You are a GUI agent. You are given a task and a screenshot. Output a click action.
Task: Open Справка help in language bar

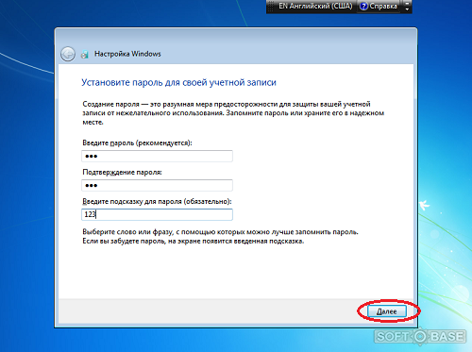point(379,6)
